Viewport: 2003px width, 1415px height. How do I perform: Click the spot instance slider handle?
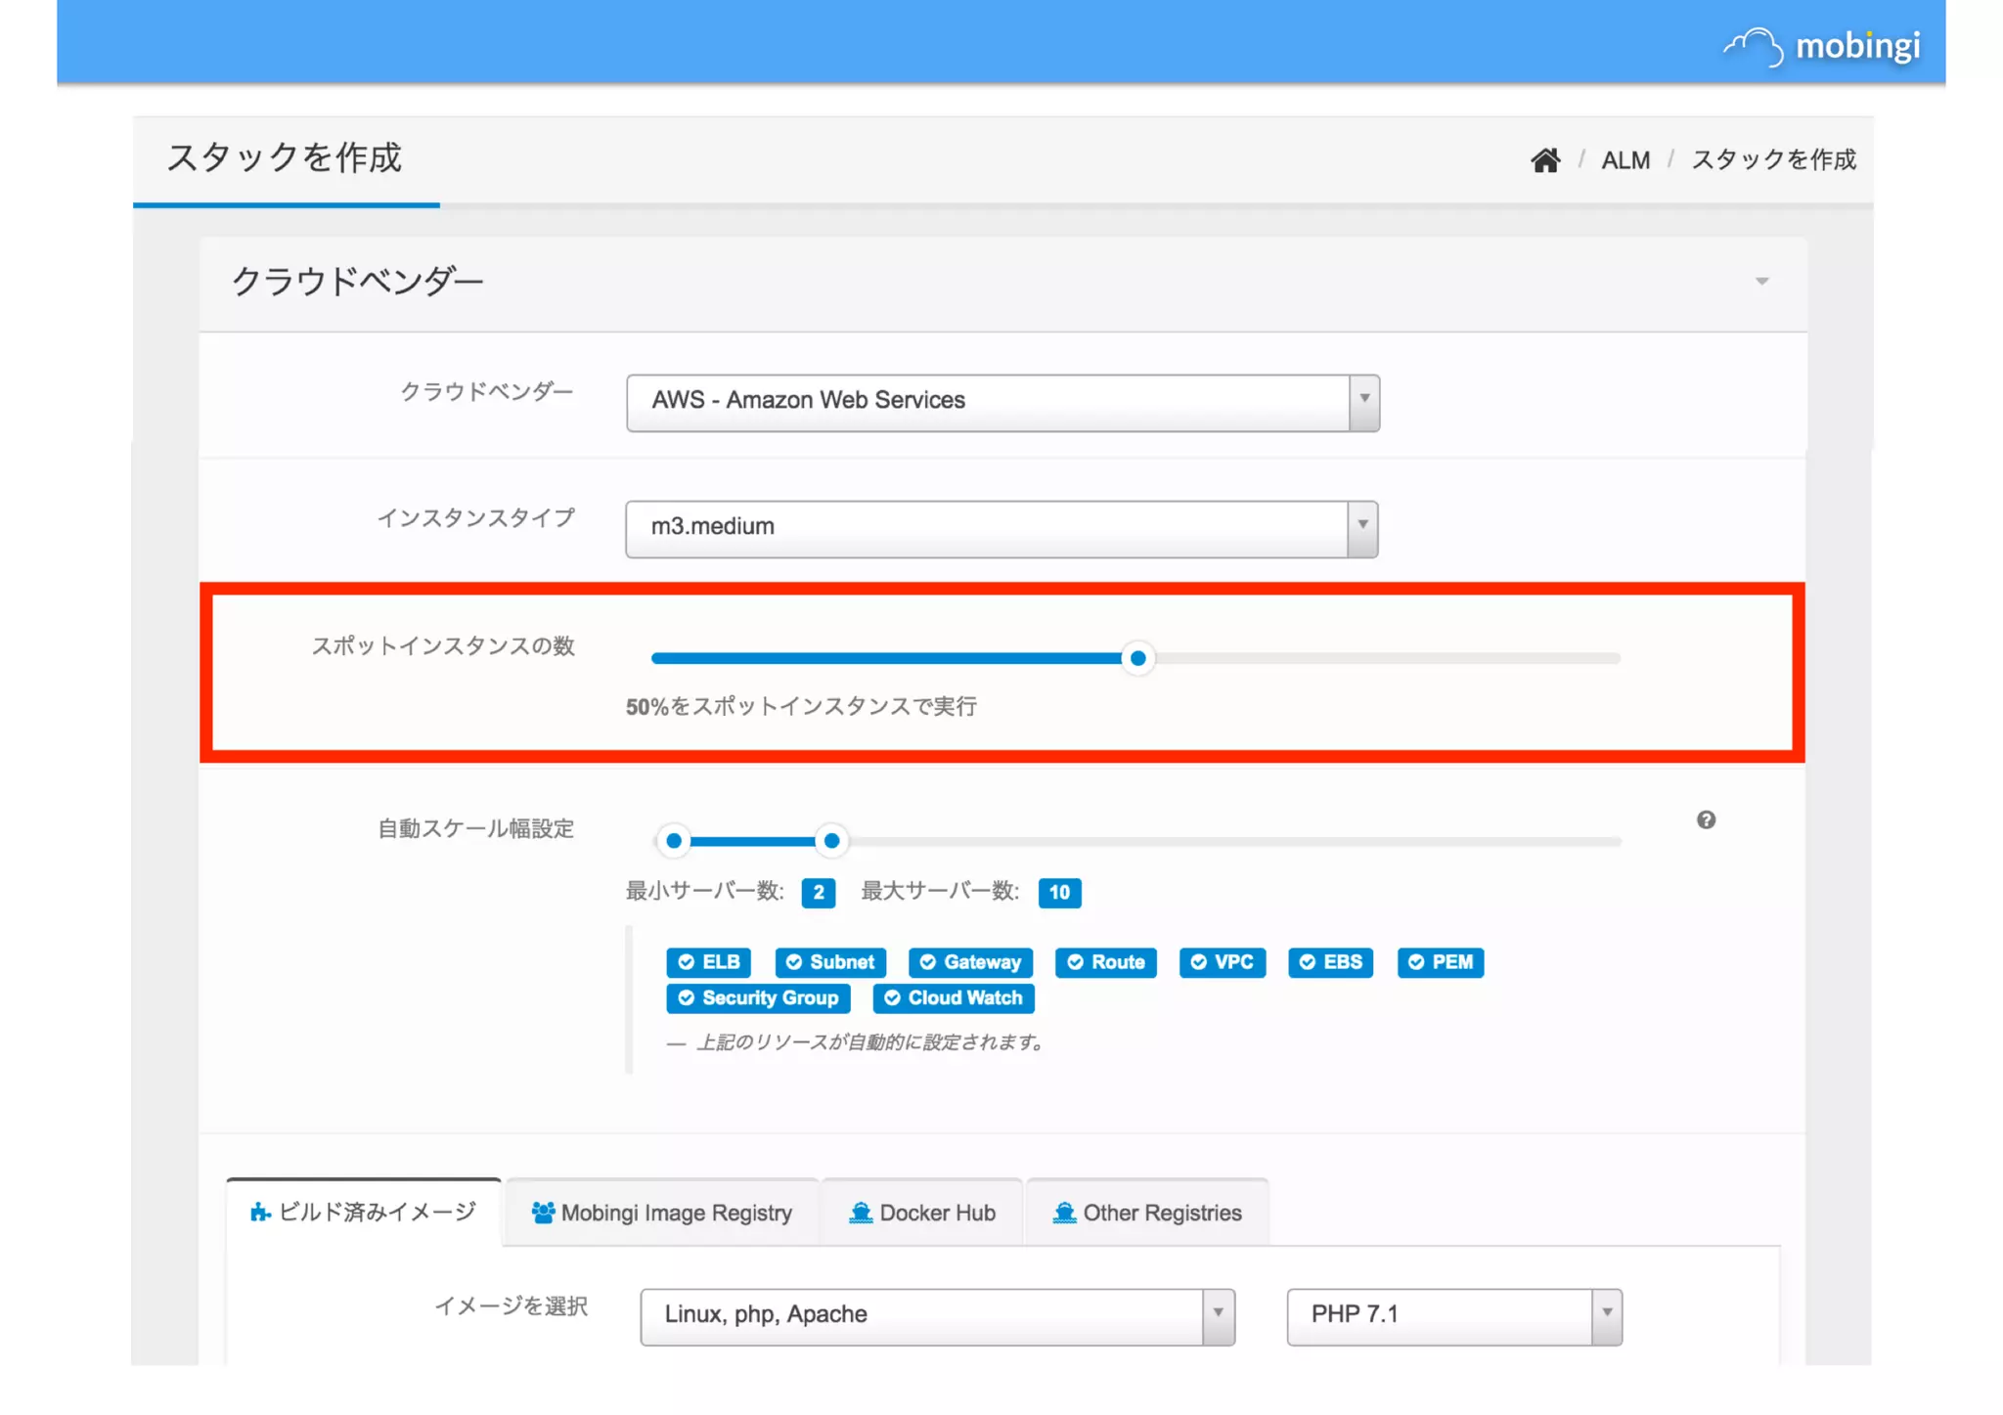tap(1137, 659)
